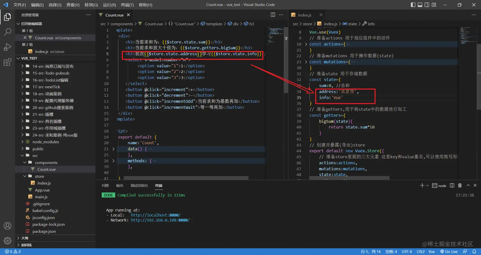Image resolution: width=481 pixels, height=255 pixels.
Task: Unfold the methods block at line 26
Action: pyautogui.click(x=114, y=161)
